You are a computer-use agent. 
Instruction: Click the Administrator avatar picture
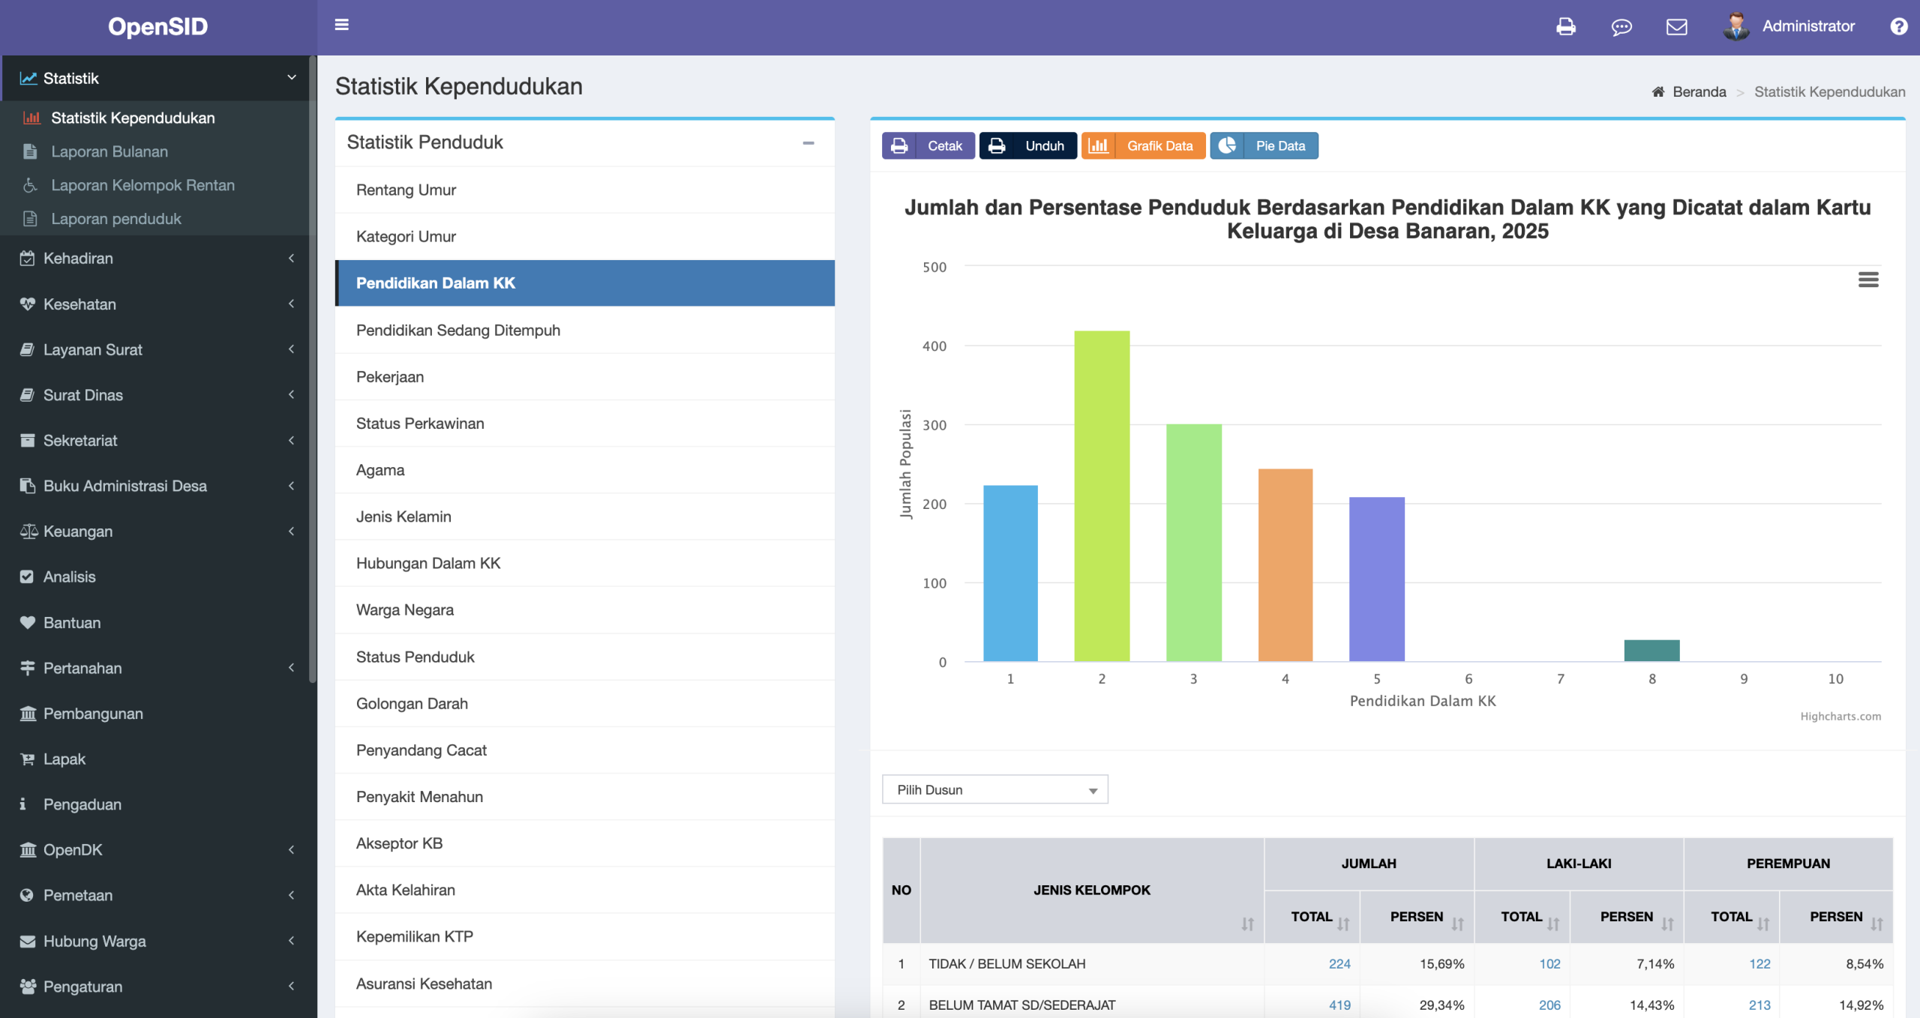(x=1735, y=27)
